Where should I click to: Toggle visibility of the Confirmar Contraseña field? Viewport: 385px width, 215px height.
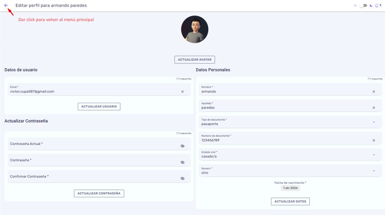click(x=182, y=178)
